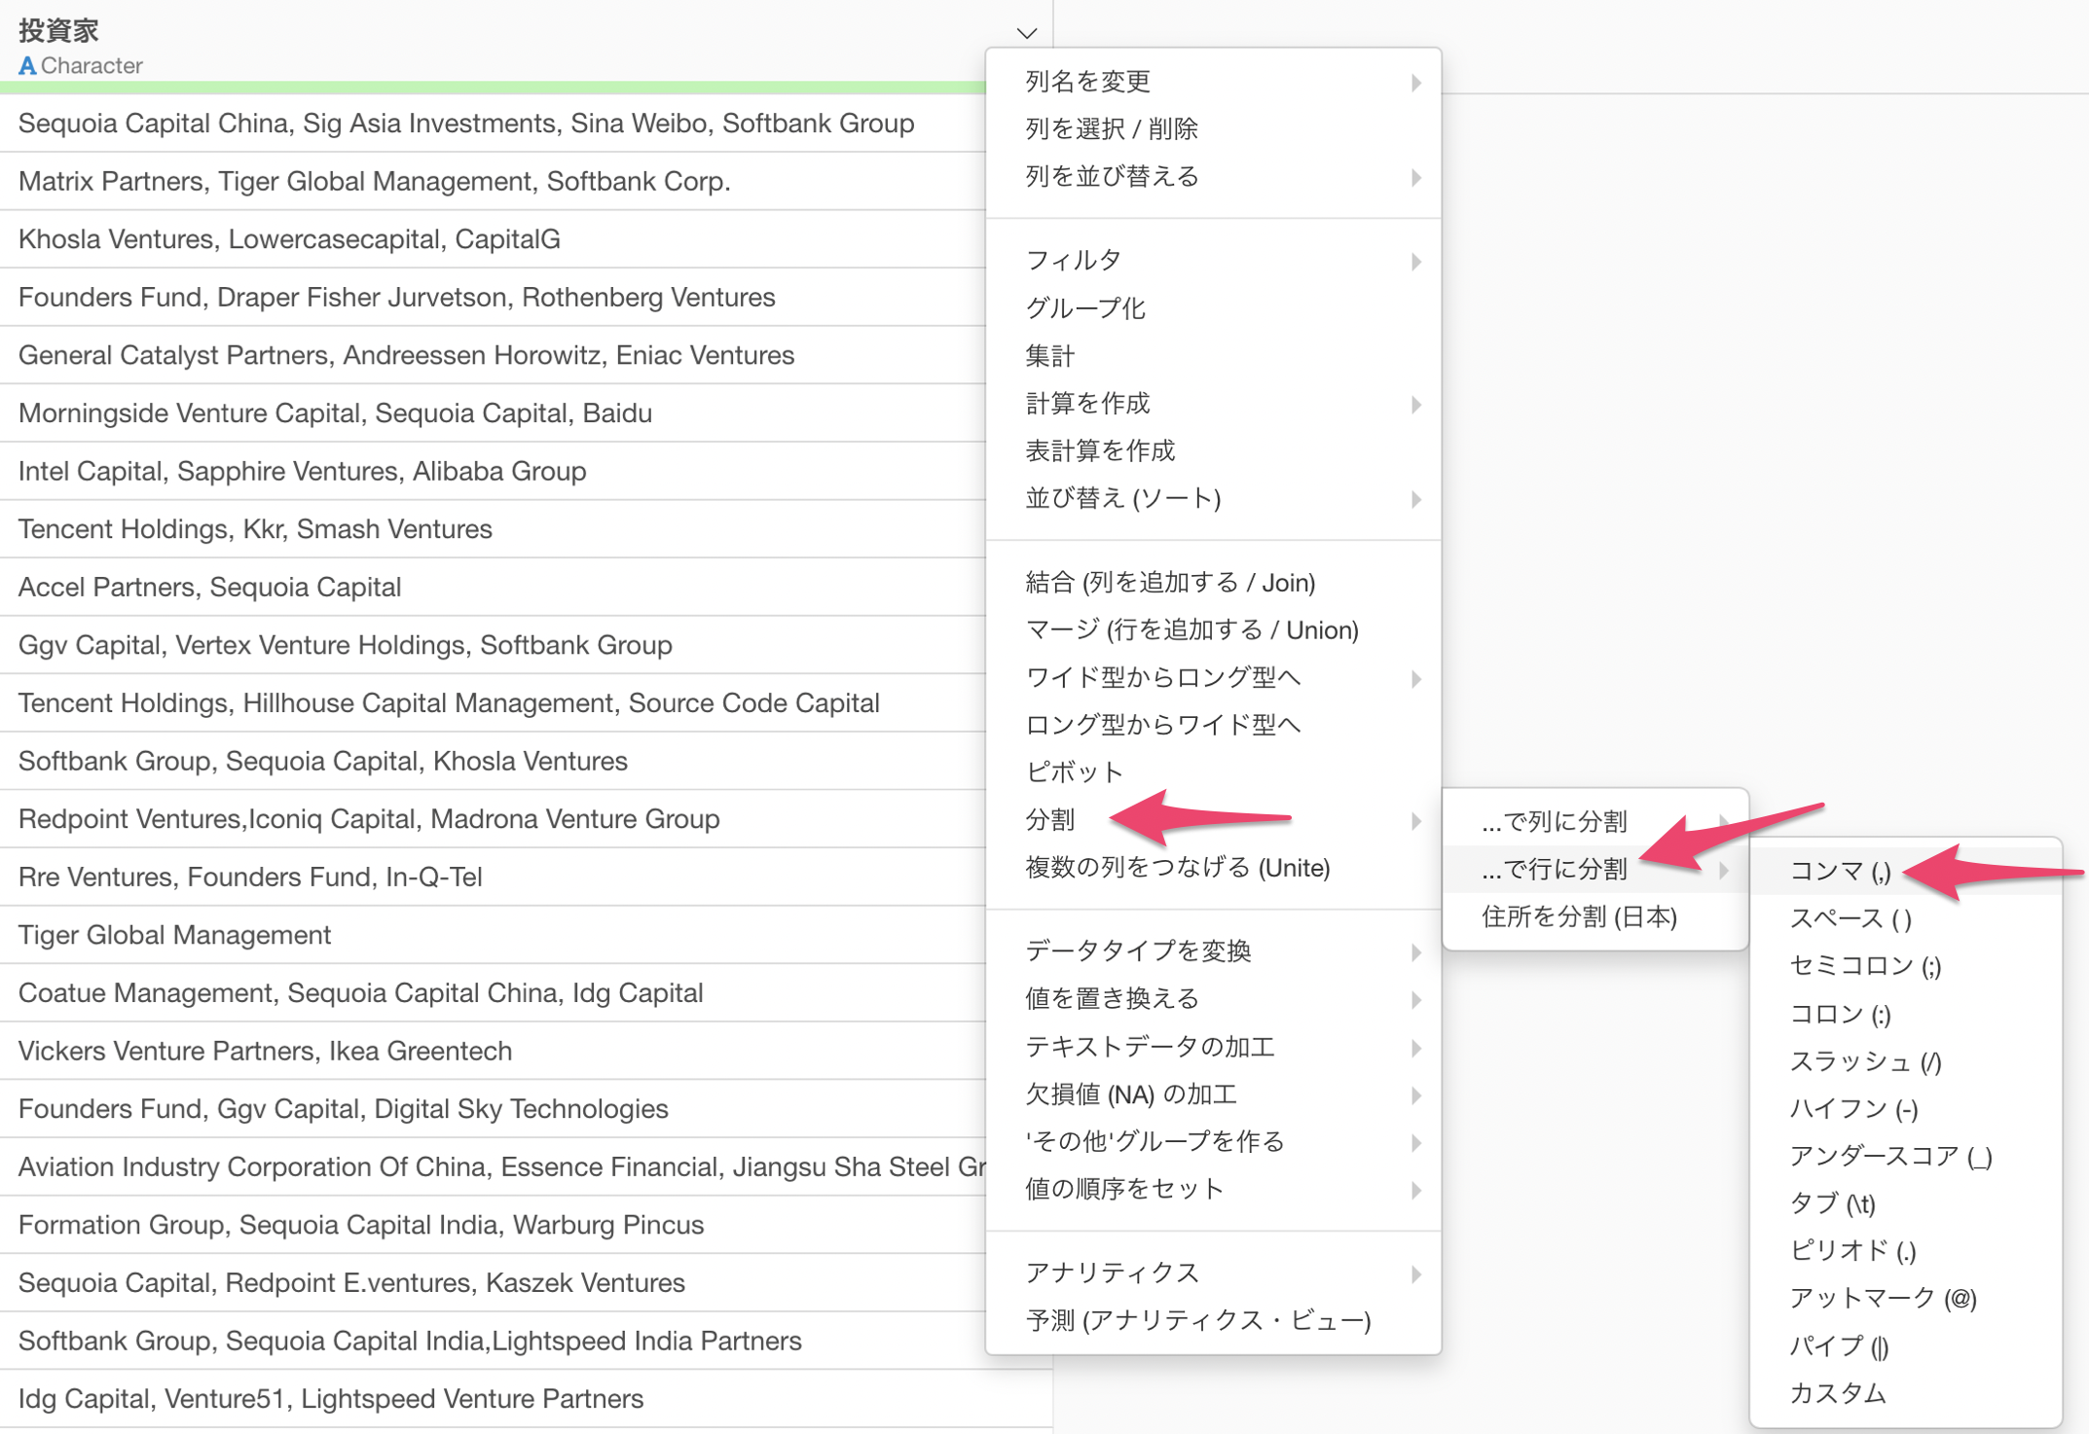This screenshot has height=1434, width=2089.
Task: Open 欠損値 (NA) の加工 submenu
Action: click(1213, 1093)
